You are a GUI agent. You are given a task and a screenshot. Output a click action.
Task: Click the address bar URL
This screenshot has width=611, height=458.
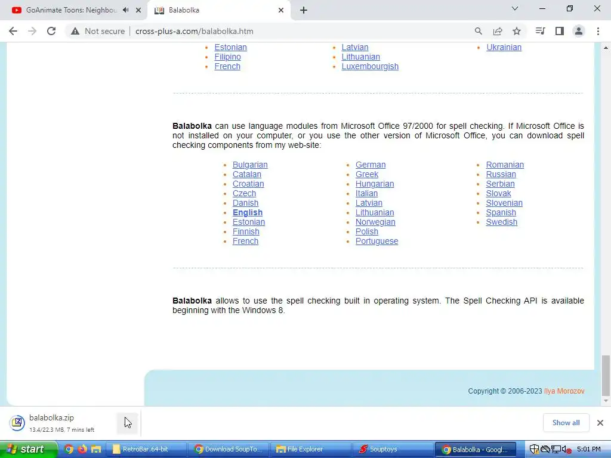[194, 31]
